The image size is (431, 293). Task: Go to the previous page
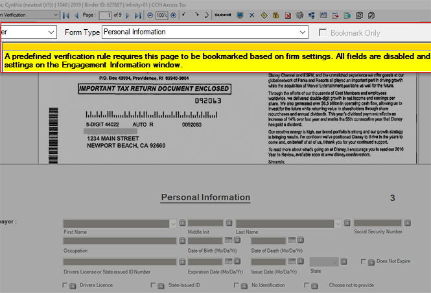76,16
